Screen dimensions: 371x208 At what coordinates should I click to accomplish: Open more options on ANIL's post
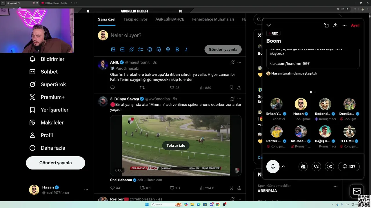coord(239,62)
